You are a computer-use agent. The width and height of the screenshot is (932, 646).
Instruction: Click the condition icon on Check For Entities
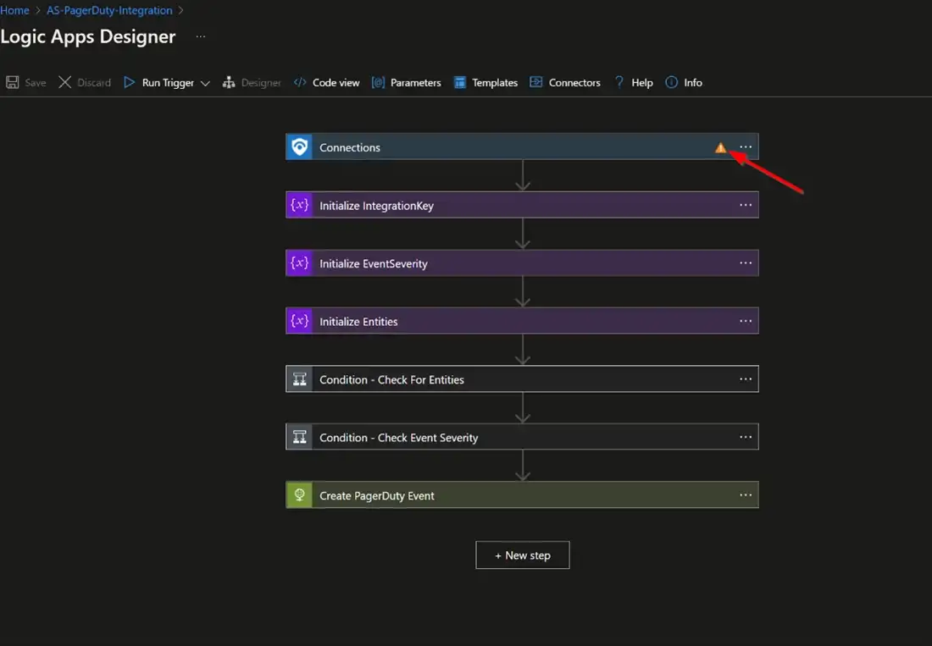(299, 379)
